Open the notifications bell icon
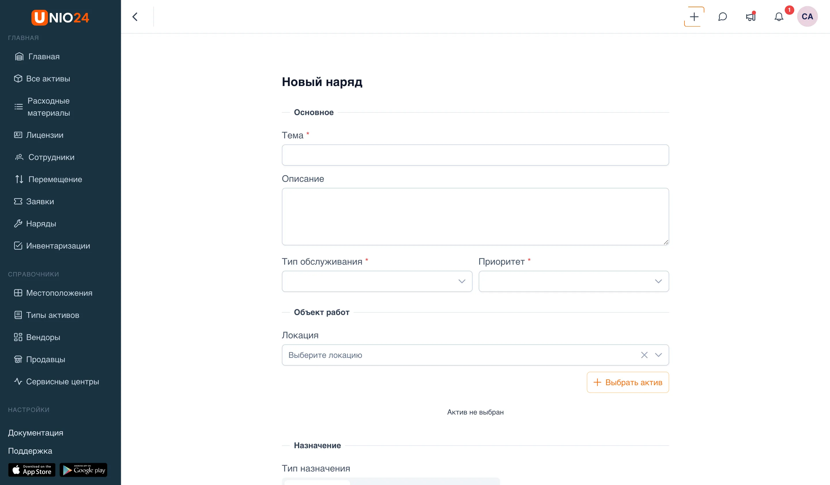This screenshot has width=830, height=485. coord(779,17)
